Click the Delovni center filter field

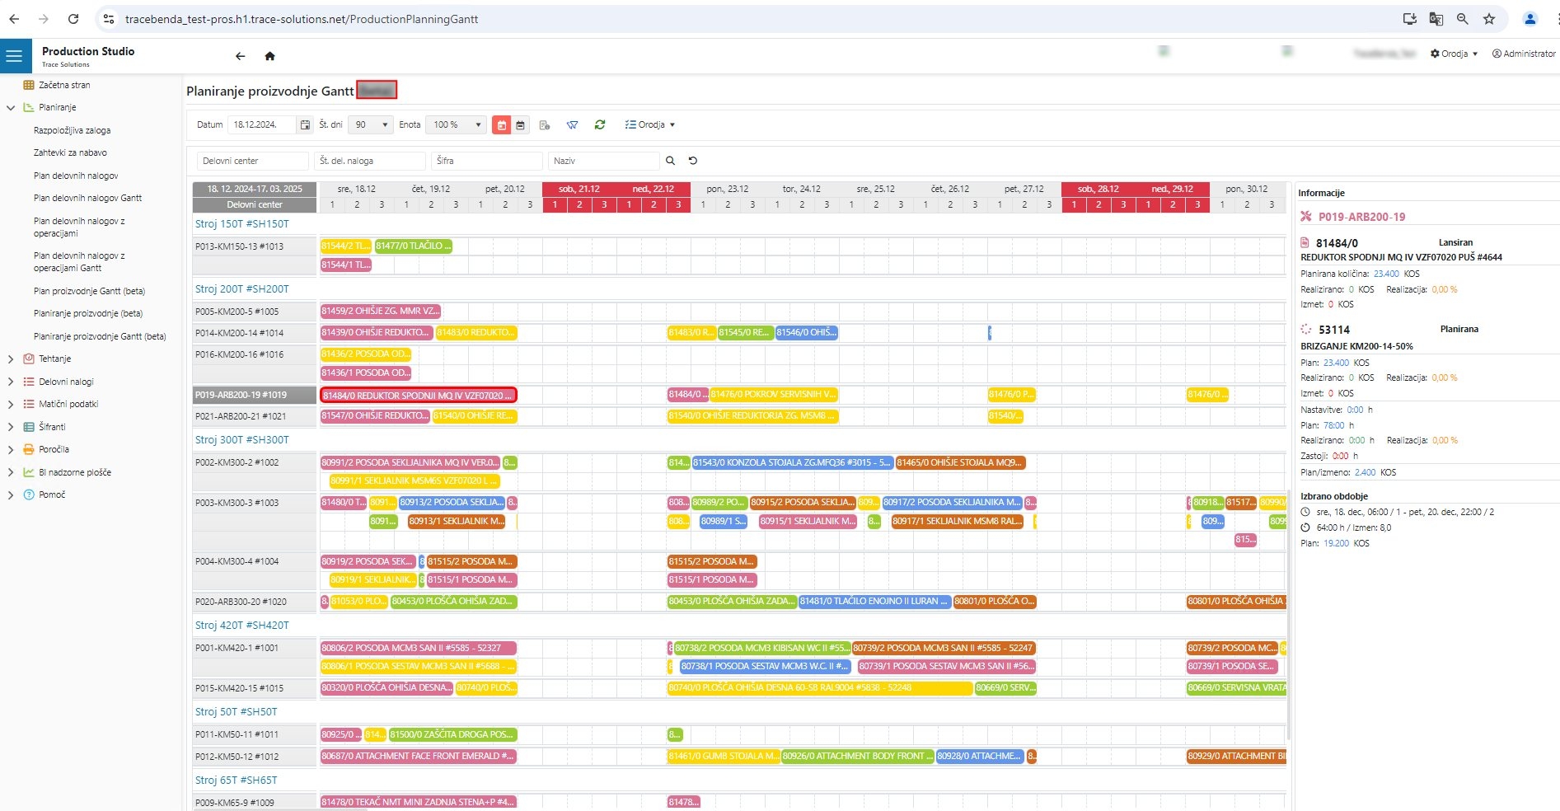tap(252, 161)
